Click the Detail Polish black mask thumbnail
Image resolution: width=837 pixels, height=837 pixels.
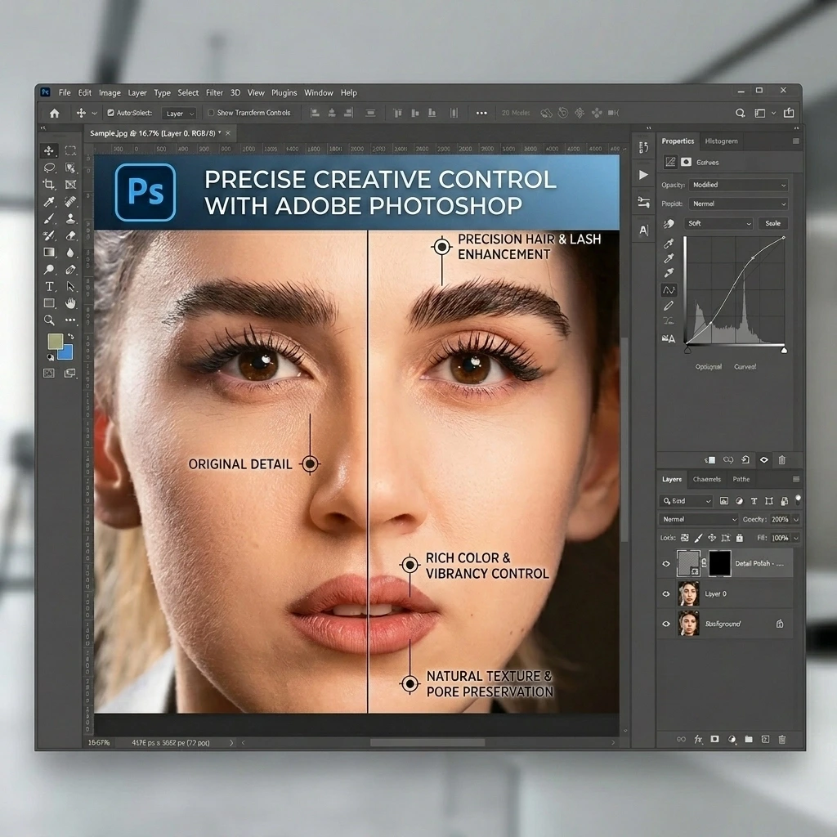click(719, 564)
